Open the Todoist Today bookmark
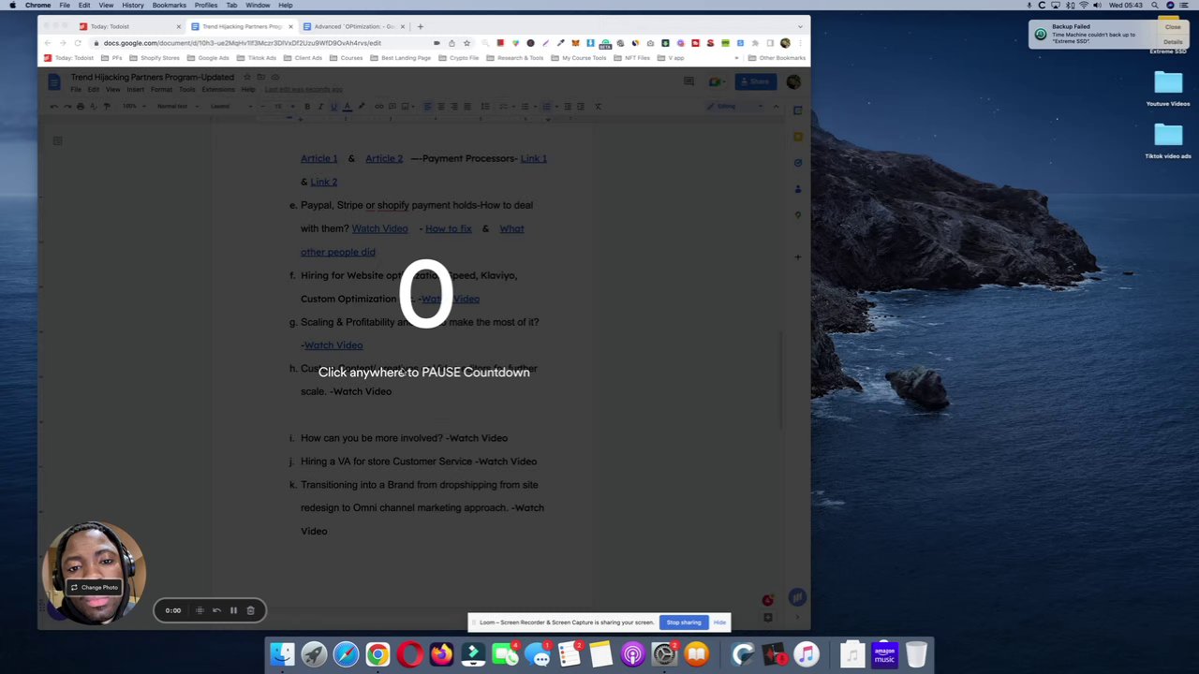Image resolution: width=1199 pixels, height=674 pixels. click(69, 58)
